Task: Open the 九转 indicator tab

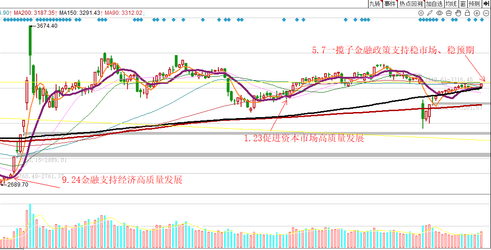Action: point(375,4)
